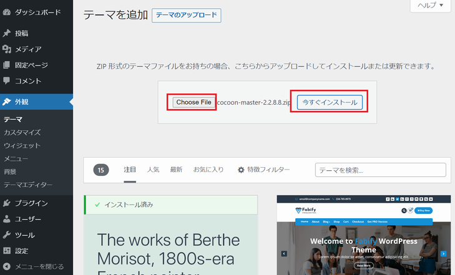Viewport: 455px width, 275px height.
Task: Click 今すぐインストール button
Action: 330,102
